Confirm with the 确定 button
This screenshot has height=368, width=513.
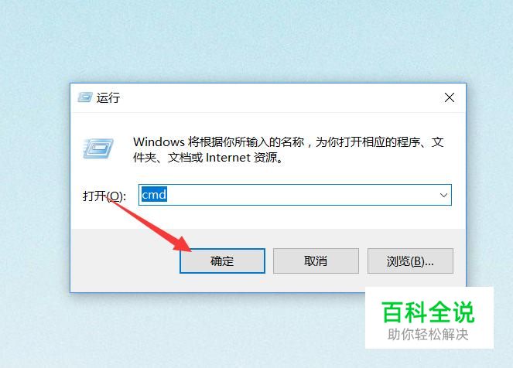tap(222, 261)
